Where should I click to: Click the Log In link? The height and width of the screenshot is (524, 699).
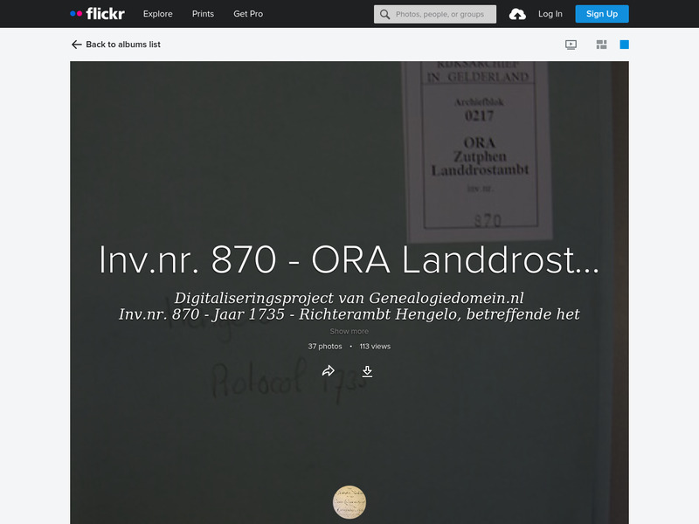(x=550, y=14)
